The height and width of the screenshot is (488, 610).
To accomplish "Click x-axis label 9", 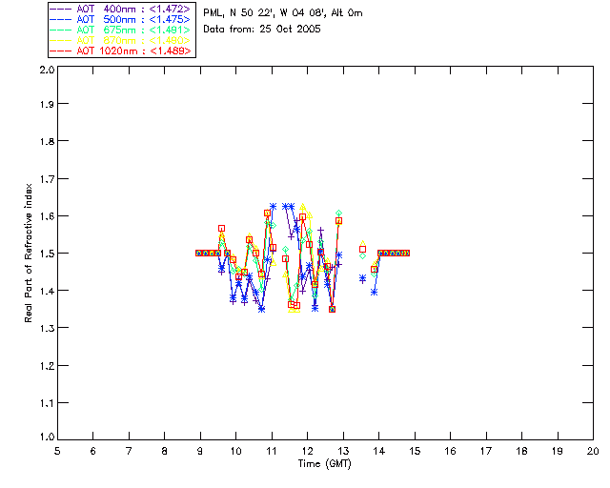I will (200, 451).
